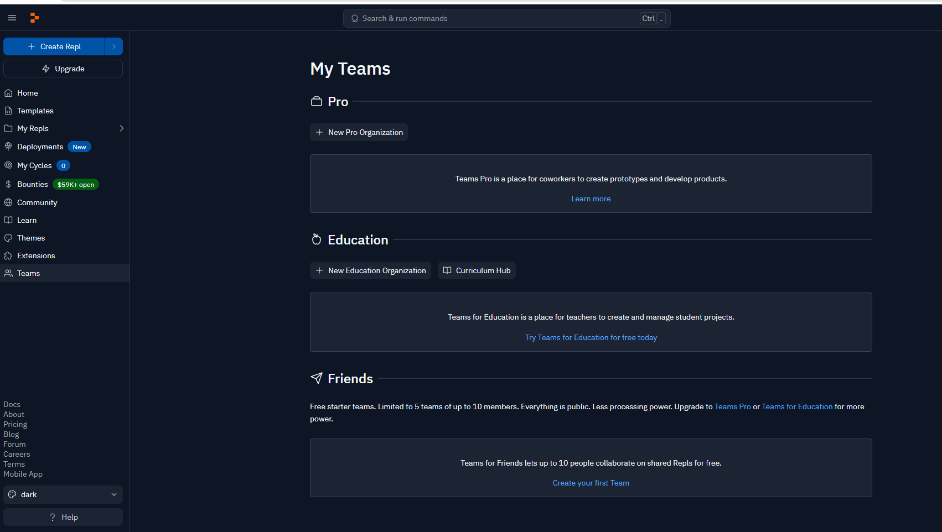
Task: Focus the Search & run commands field
Action: point(507,18)
